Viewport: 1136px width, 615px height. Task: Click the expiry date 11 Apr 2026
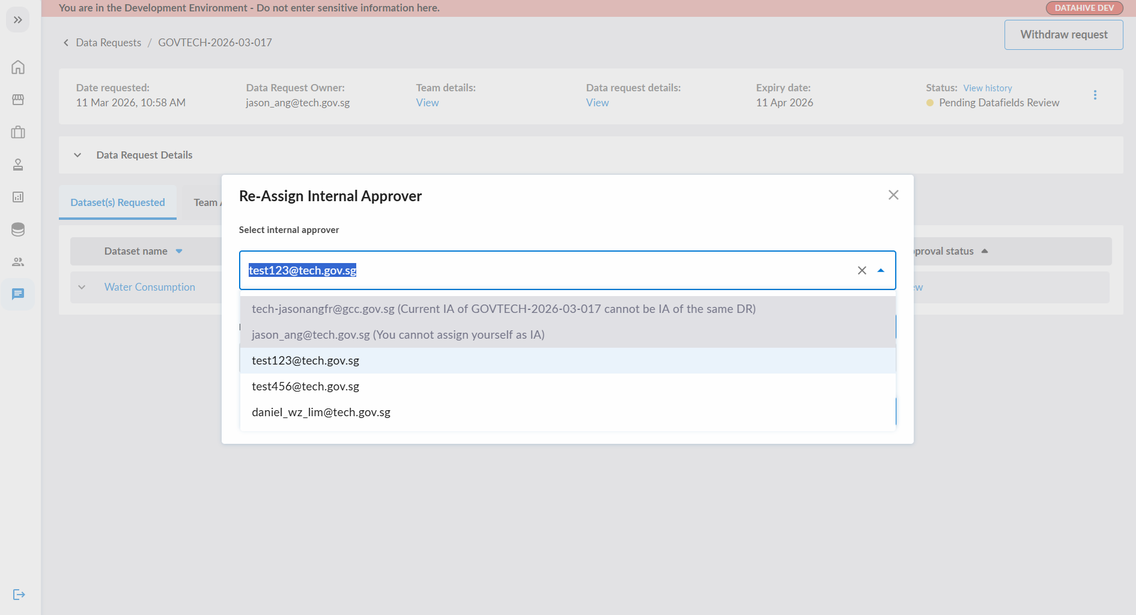pos(785,103)
